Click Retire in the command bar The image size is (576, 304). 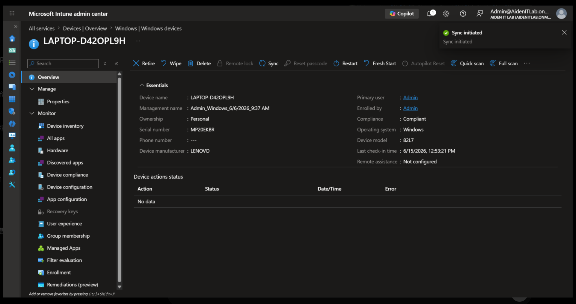(144, 63)
